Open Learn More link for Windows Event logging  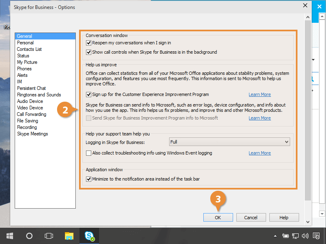point(260,153)
